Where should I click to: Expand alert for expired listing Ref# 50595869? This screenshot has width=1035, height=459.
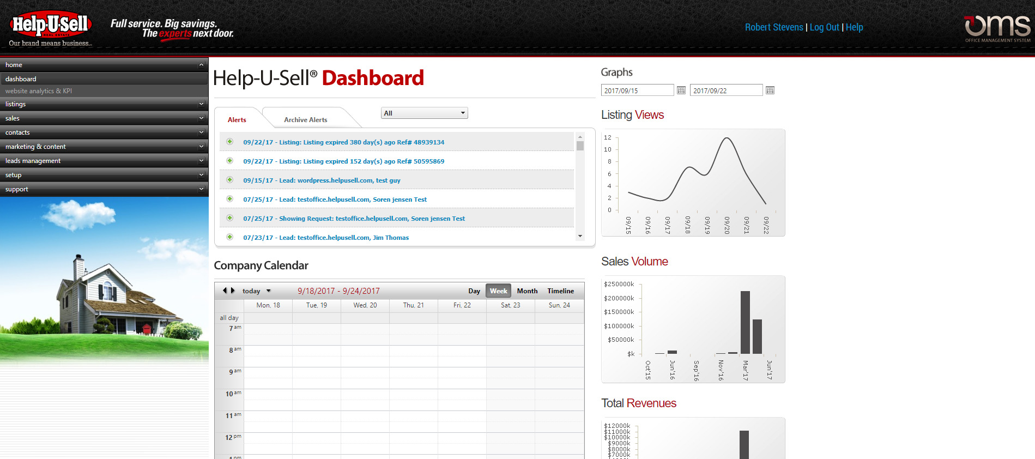(x=230, y=161)
